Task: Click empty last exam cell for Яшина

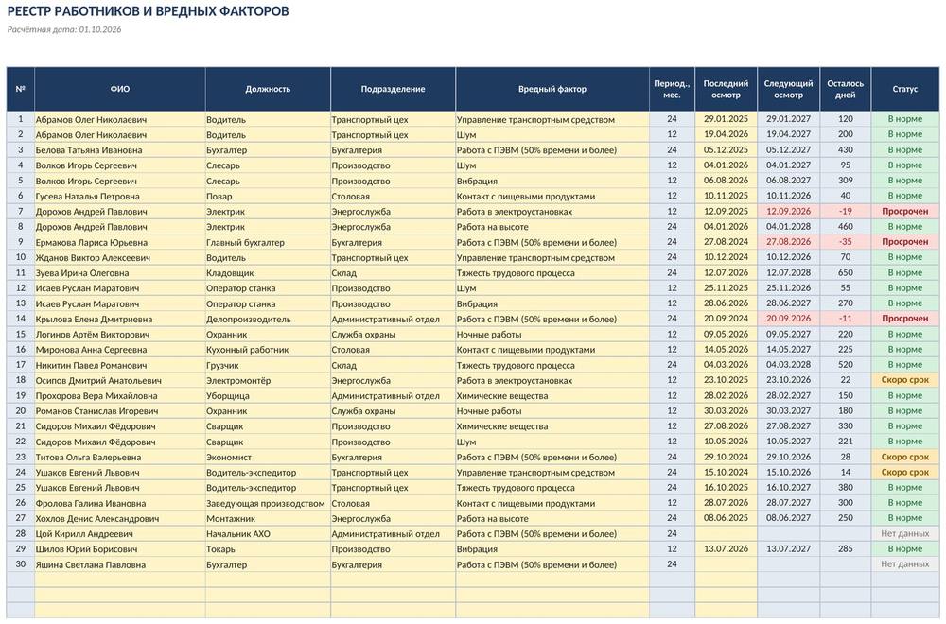Action: tap(726, 564)
